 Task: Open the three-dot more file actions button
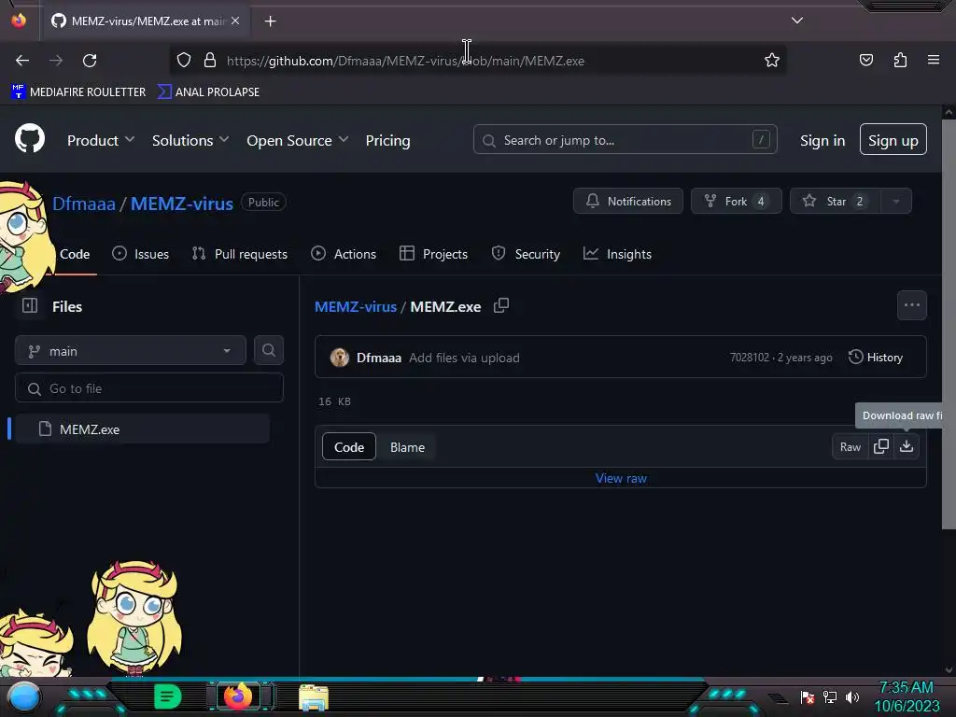point(911,305)
